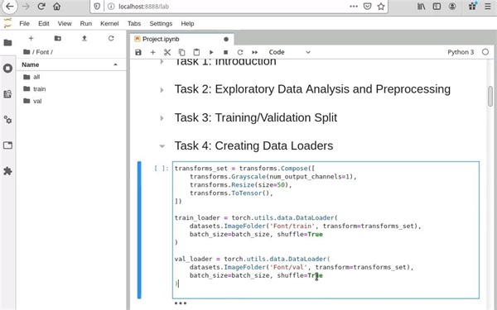This screenshot has height=310, width=497.
Task: Expand Task 3 Training/Validation Split section
Action: tap(162, 118)
